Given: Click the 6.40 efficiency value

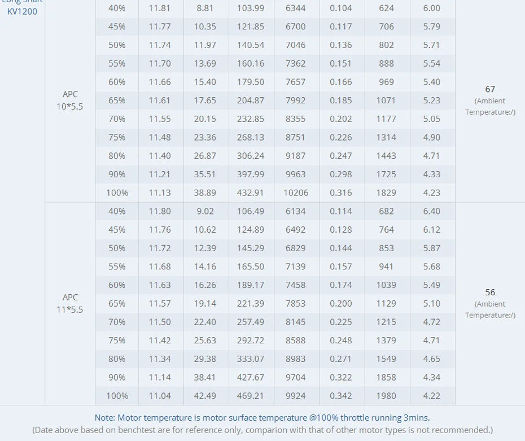Looking at the screenshot, I should 431,211.
